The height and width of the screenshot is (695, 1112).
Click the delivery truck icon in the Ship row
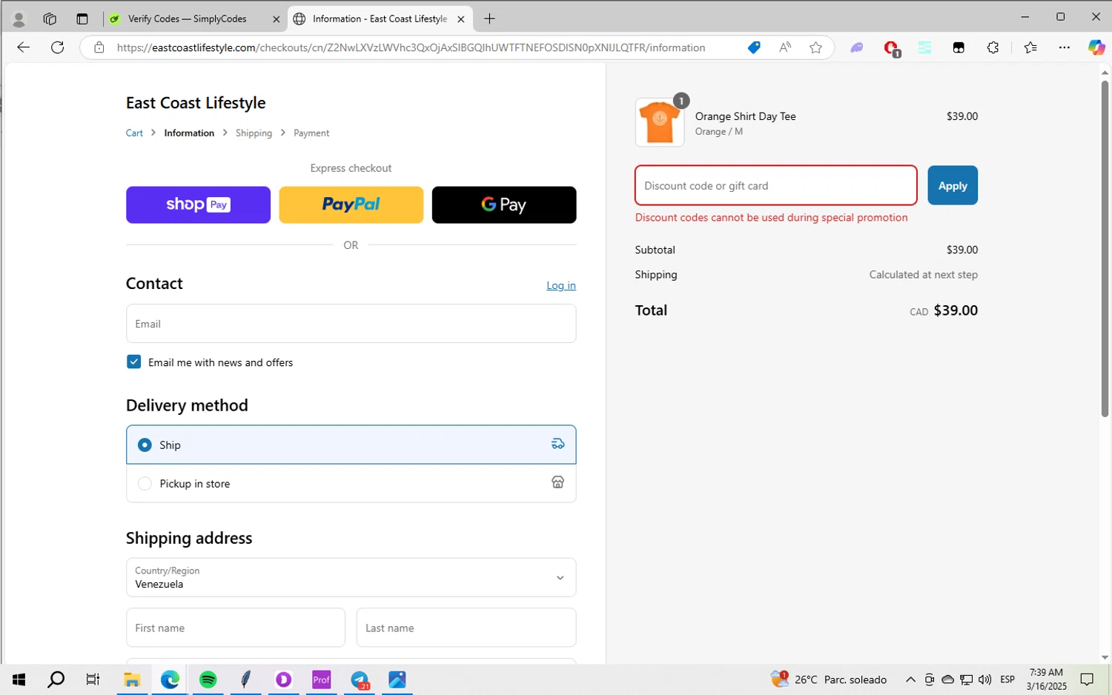pyautogui.click(x=557, y=444)
